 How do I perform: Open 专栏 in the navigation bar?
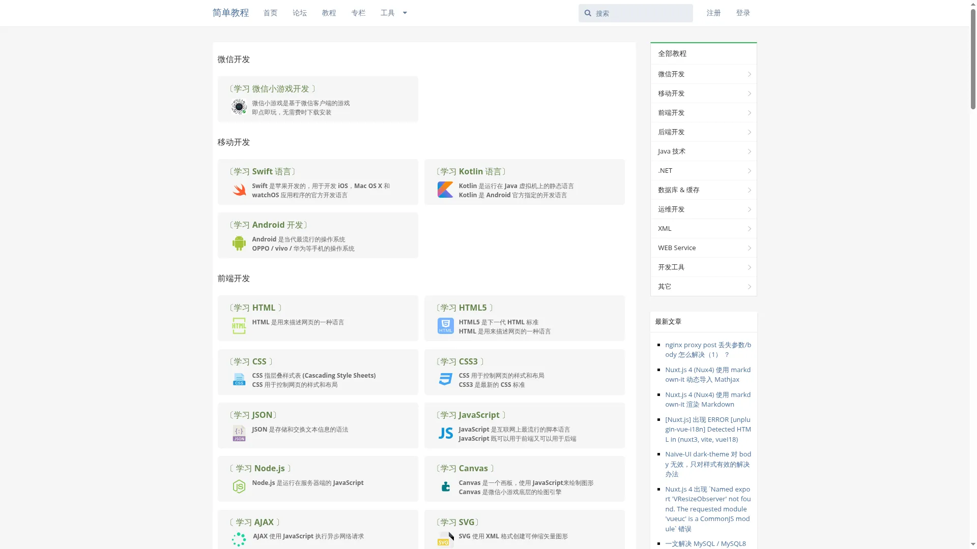pos(358,13)
